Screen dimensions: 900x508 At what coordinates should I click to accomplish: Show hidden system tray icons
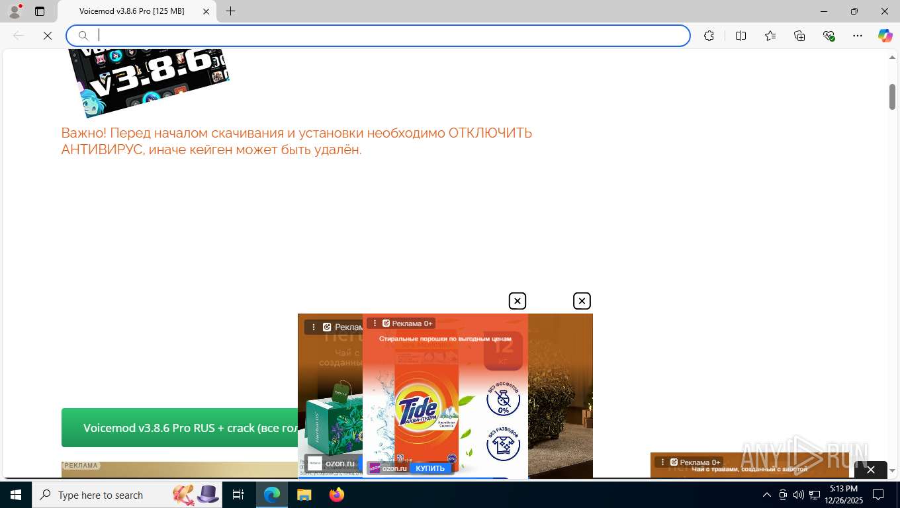click(x=767, y=495)
